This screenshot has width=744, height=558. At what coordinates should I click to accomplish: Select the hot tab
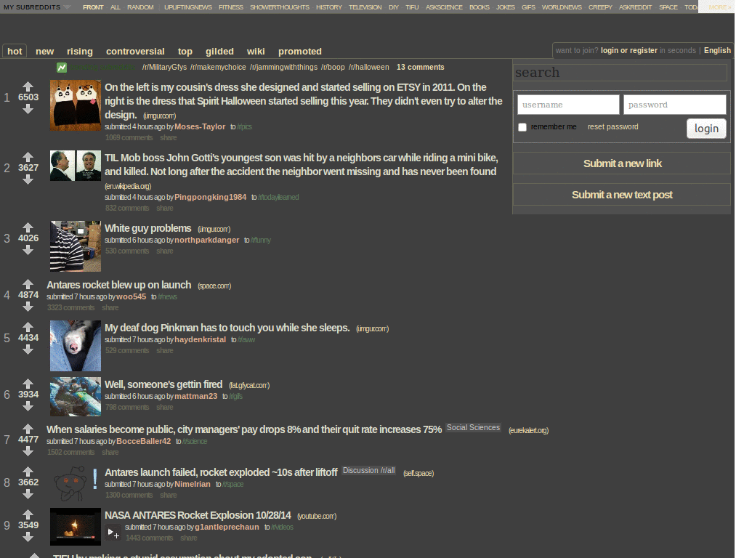pyautogui.click(x=15, y=52)
